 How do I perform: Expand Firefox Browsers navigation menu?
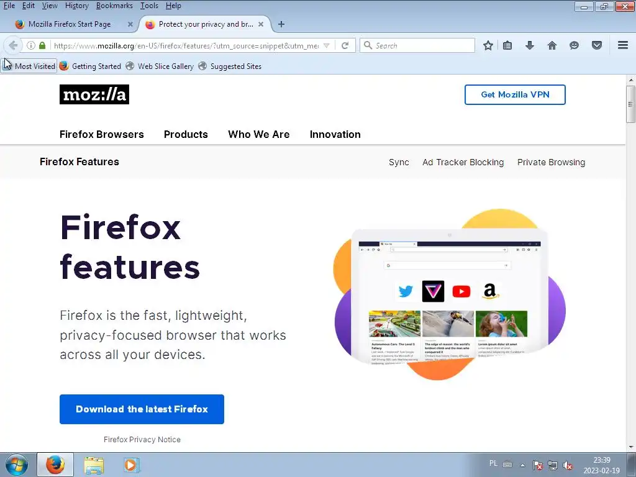coord(101,134)
